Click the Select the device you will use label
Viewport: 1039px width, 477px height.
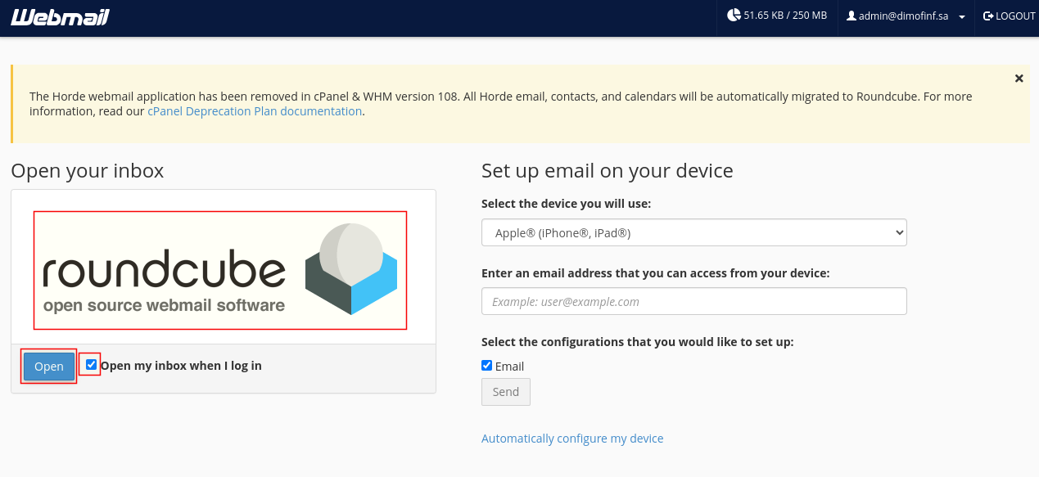coord(567,204)
